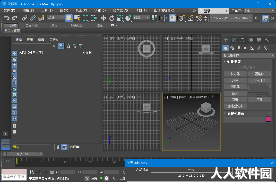The height and width of the screenshot is (182, 276).
Task: Click the Save File icon in the toolbar
Action: [265, 18]
